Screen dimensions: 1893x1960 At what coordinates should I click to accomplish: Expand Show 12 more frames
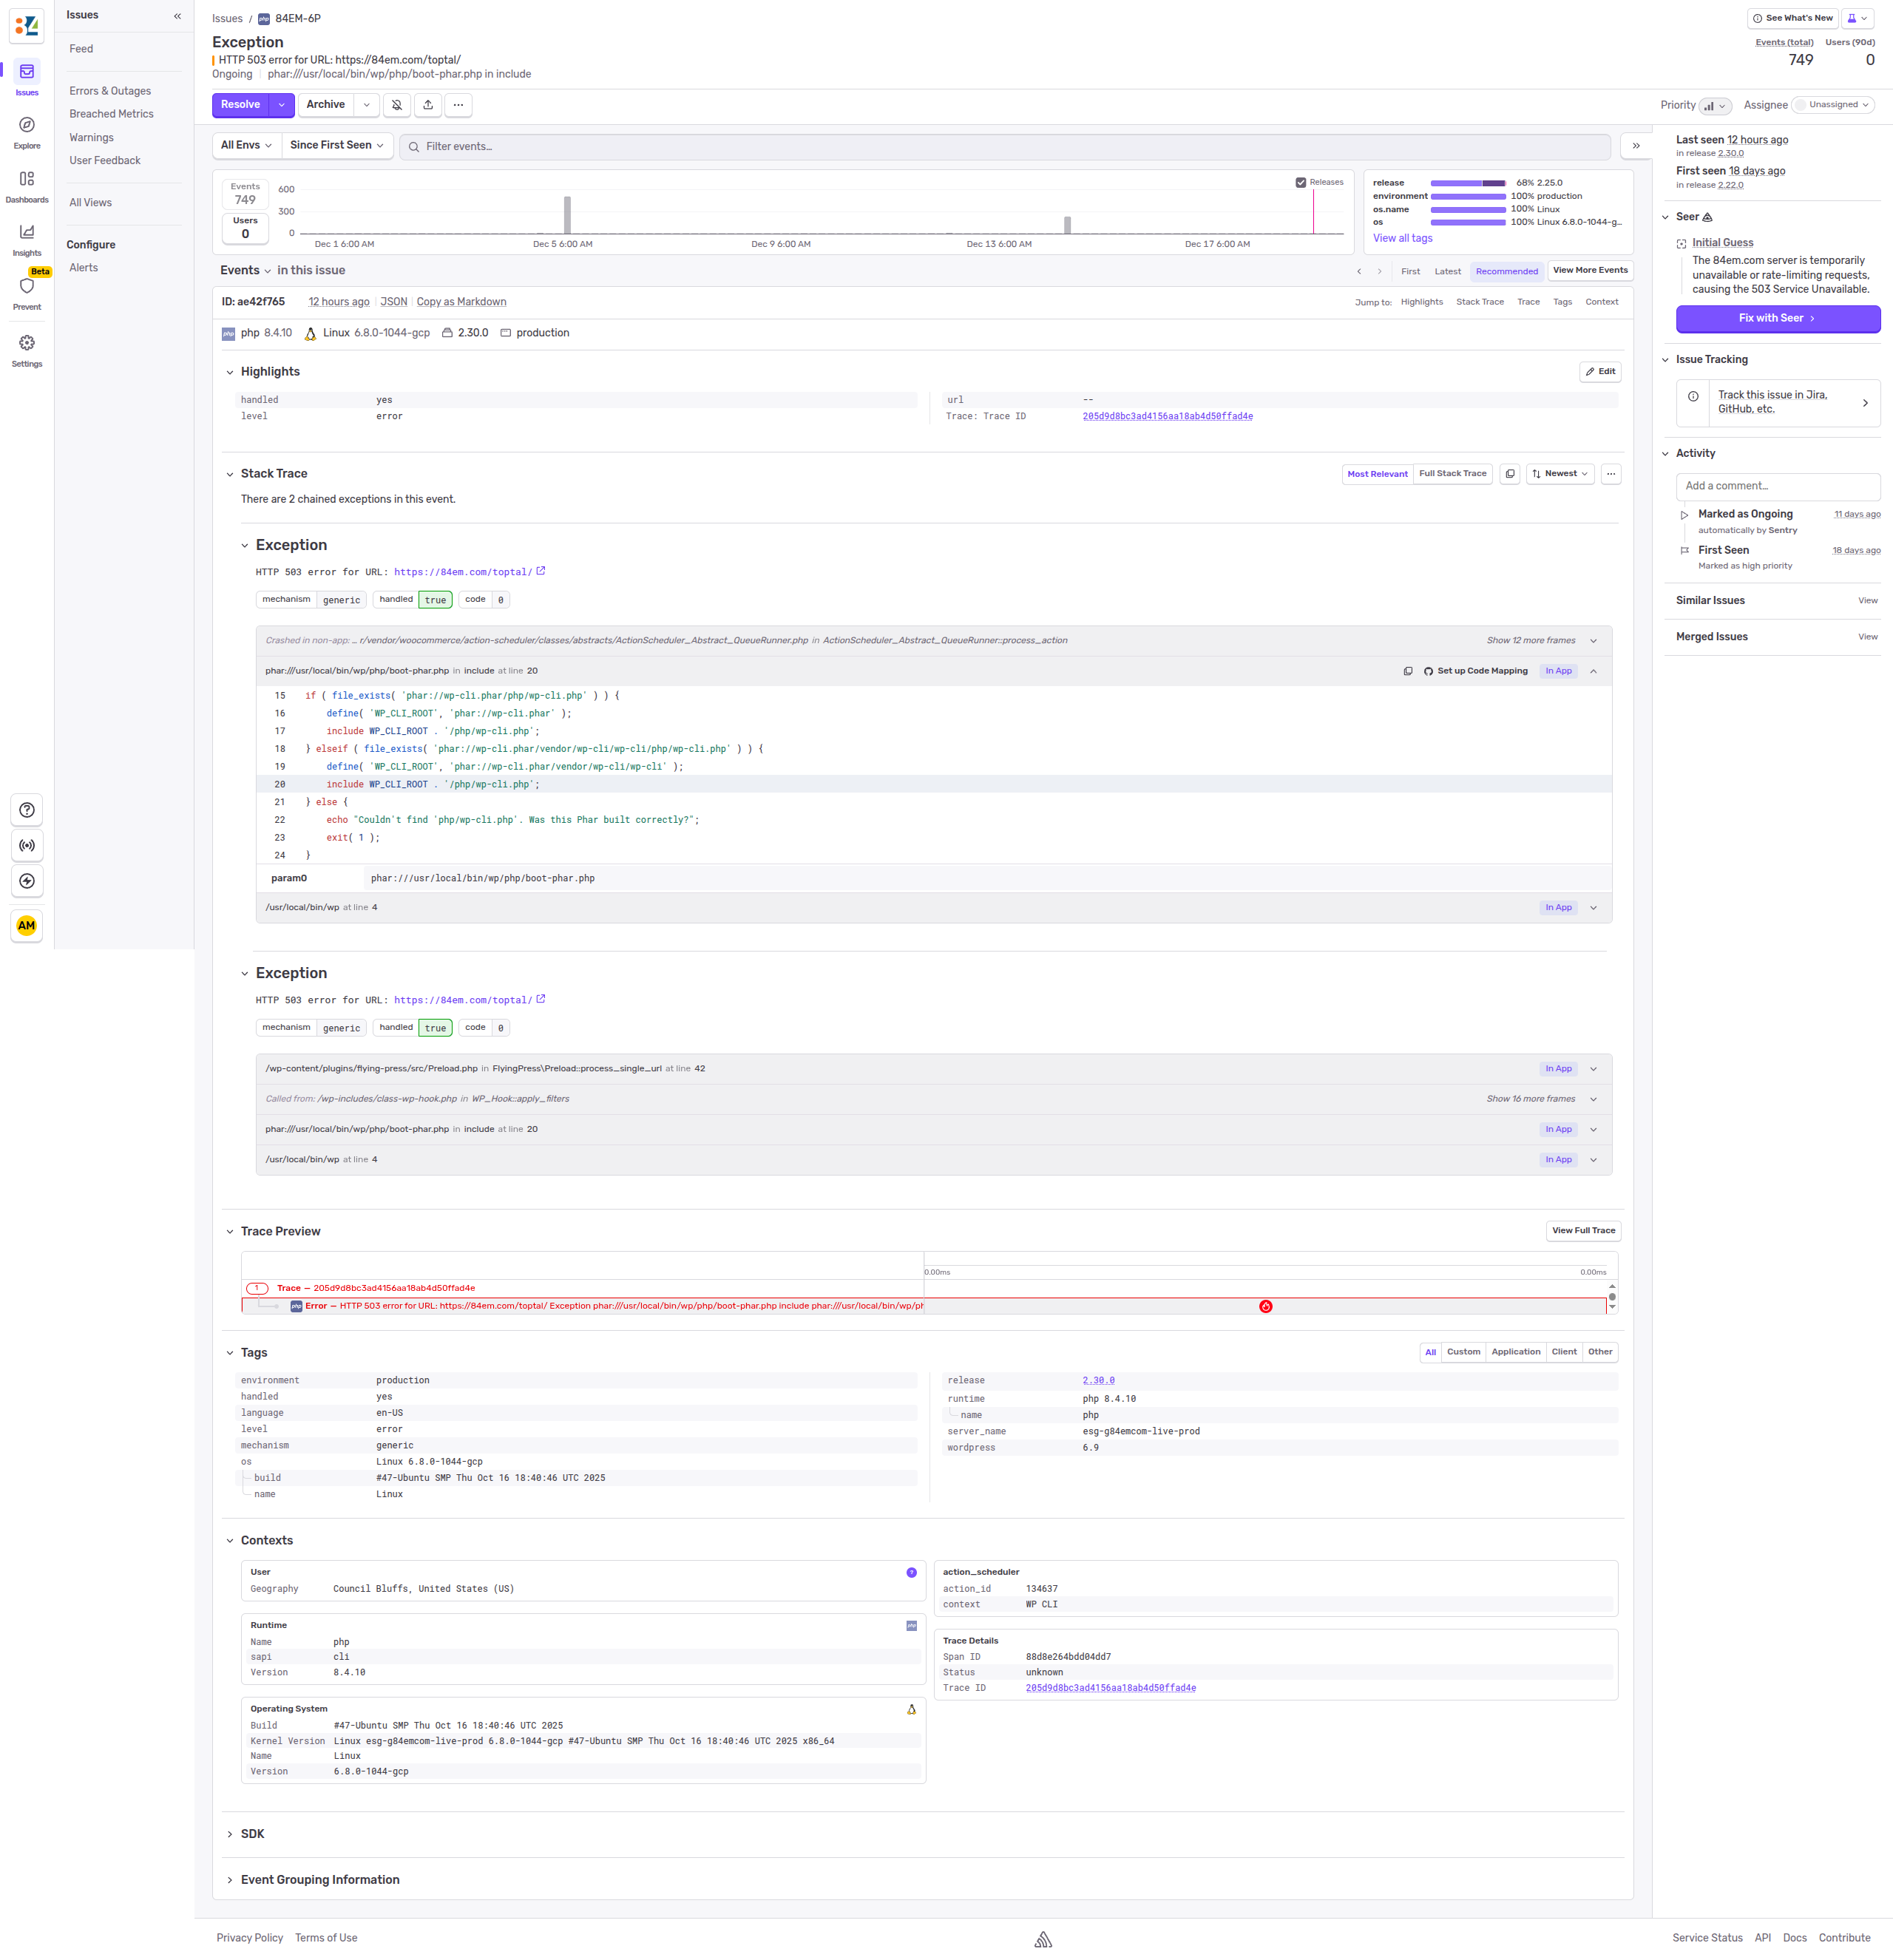click(x=1531, y=640)
